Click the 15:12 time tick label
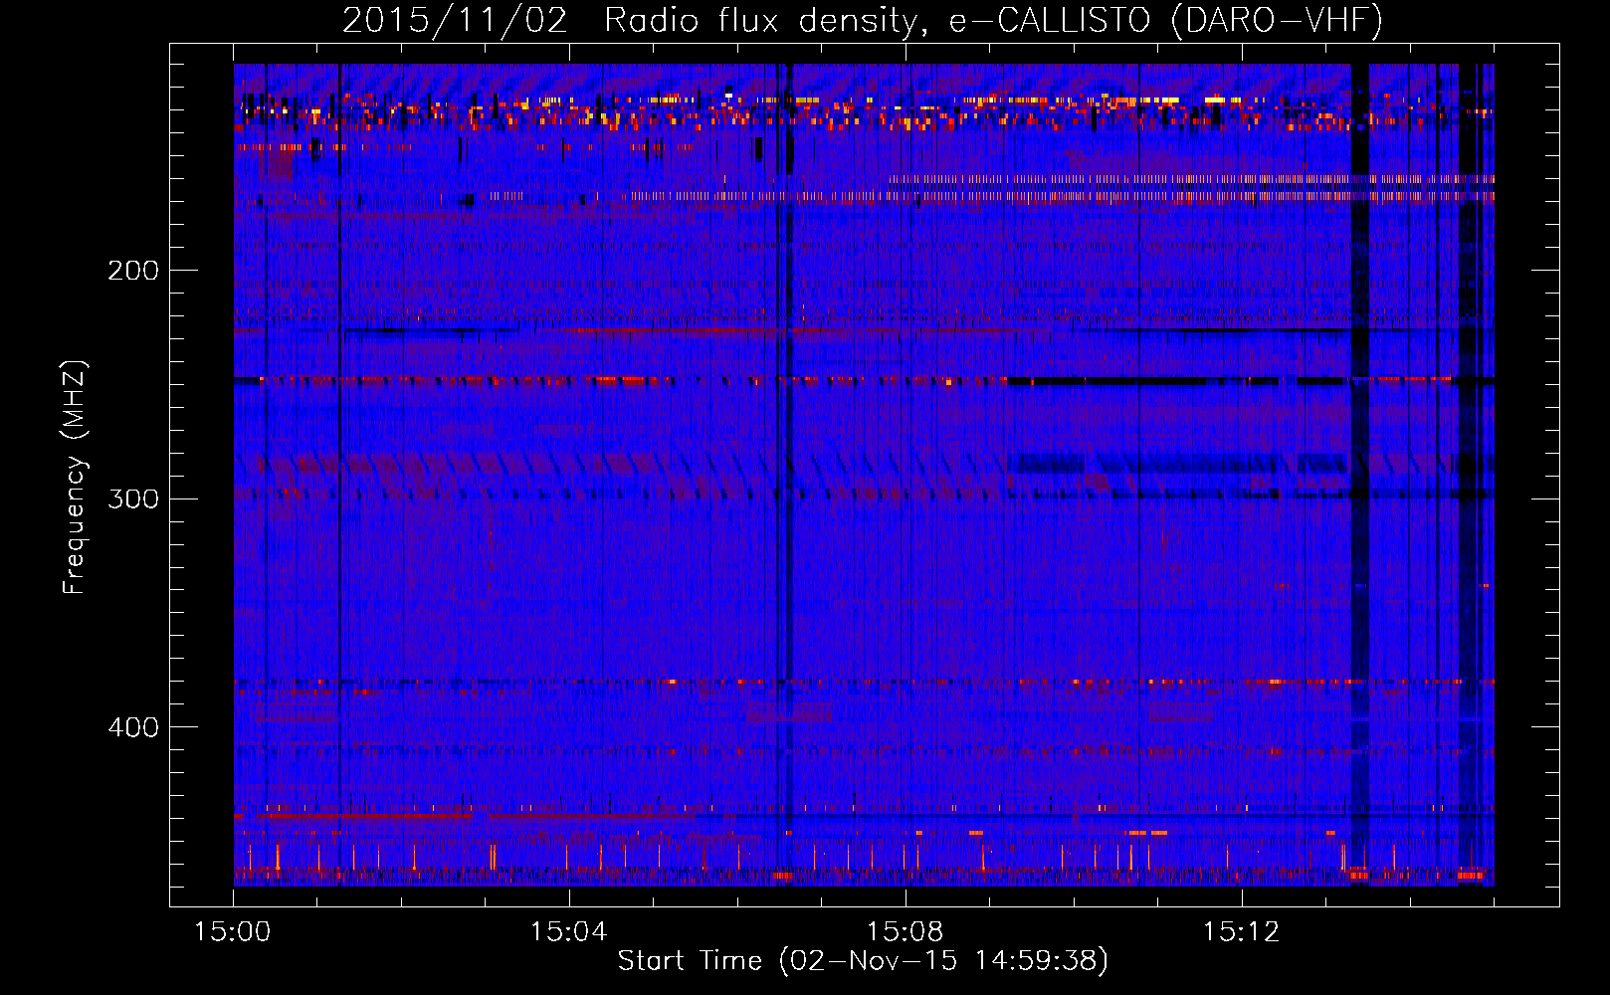 click(1241, 932)
